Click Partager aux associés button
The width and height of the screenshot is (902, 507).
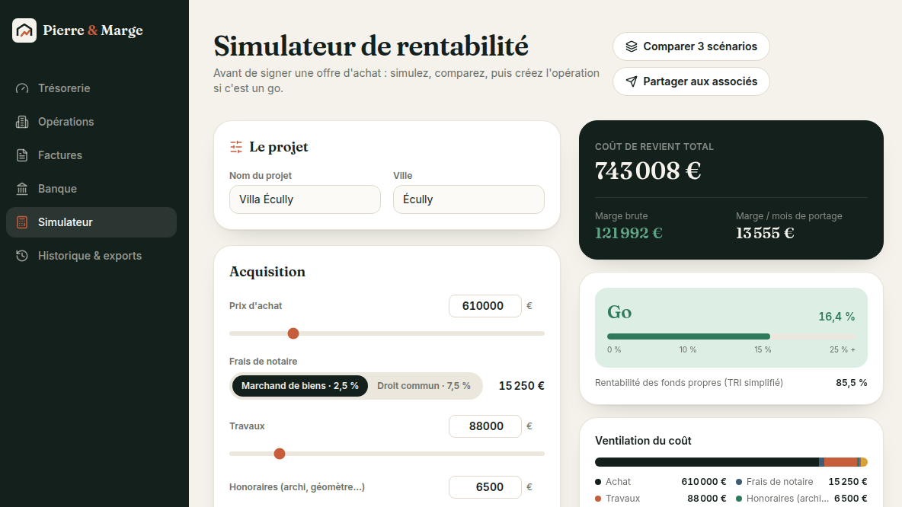[x=691, y=81]
